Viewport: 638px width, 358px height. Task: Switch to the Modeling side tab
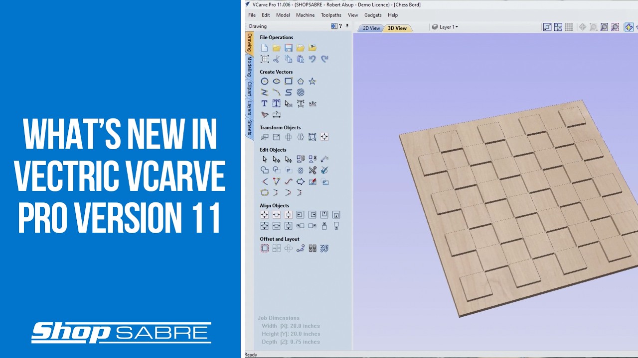coord(249,67)
